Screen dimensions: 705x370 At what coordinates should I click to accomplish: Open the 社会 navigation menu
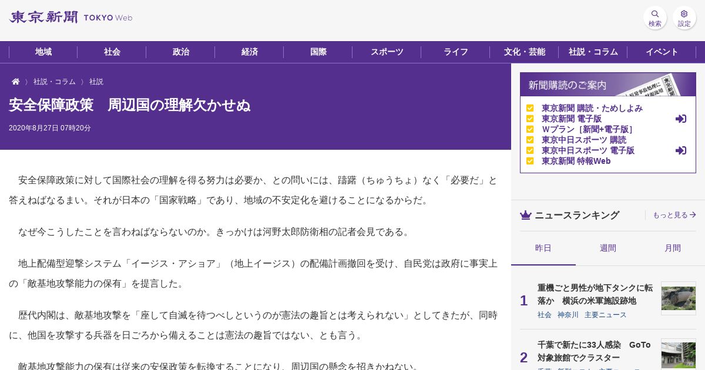pos(112,52)
